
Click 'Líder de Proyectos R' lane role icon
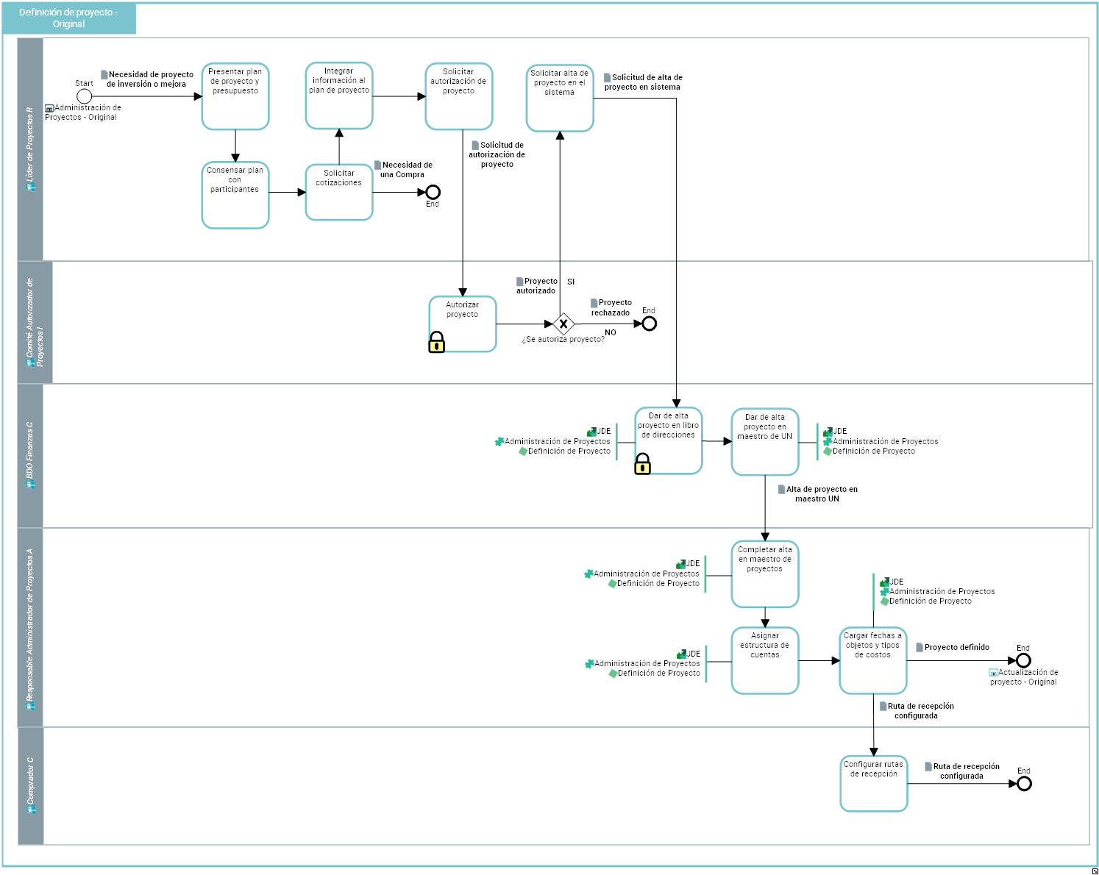tap(31, 187)
